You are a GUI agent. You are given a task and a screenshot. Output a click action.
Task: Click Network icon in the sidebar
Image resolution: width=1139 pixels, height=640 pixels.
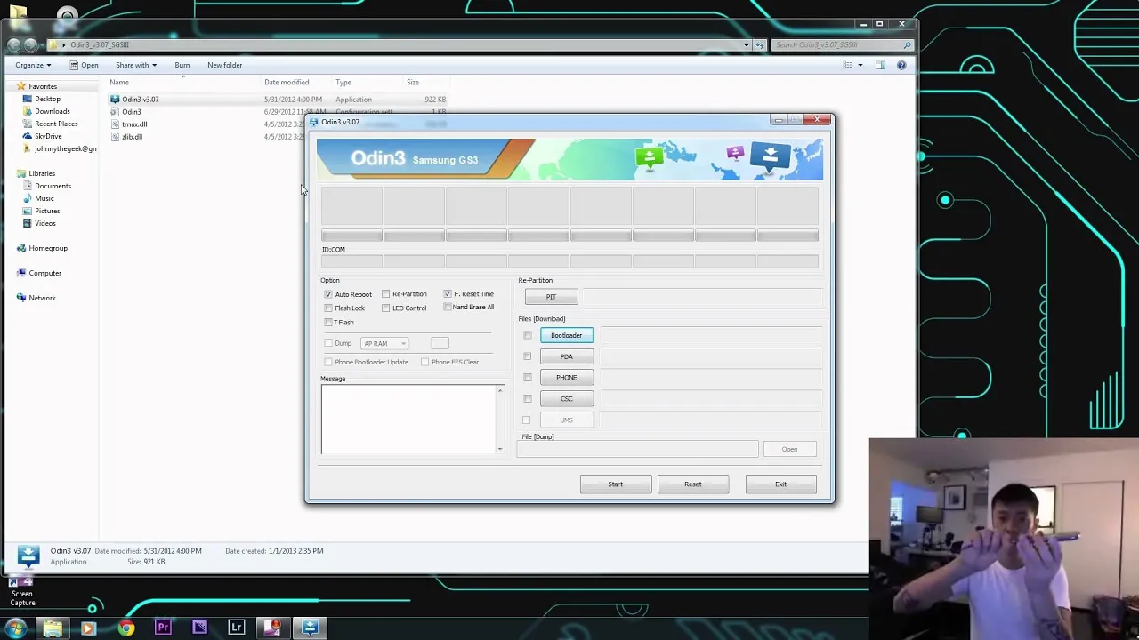pos(21,298)
